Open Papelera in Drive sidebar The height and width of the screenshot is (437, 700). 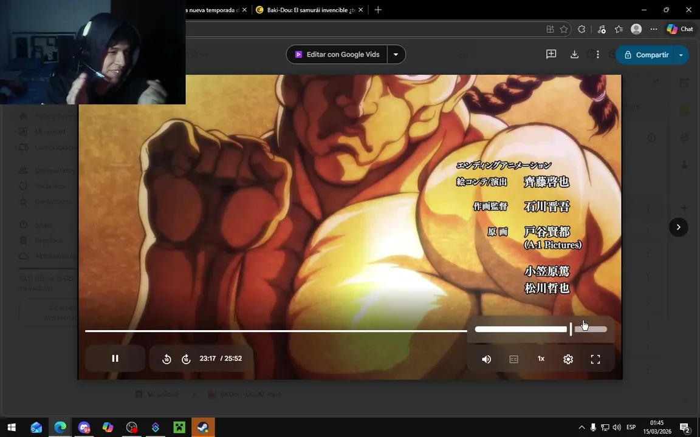coord(48,240)
